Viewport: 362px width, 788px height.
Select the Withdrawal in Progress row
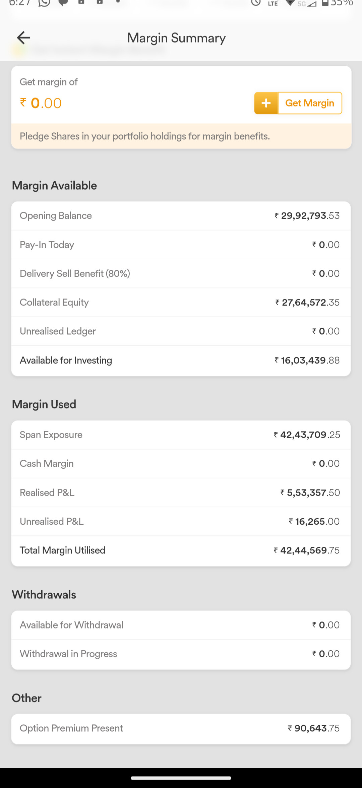pyautogui.click(x=181, y=654)
